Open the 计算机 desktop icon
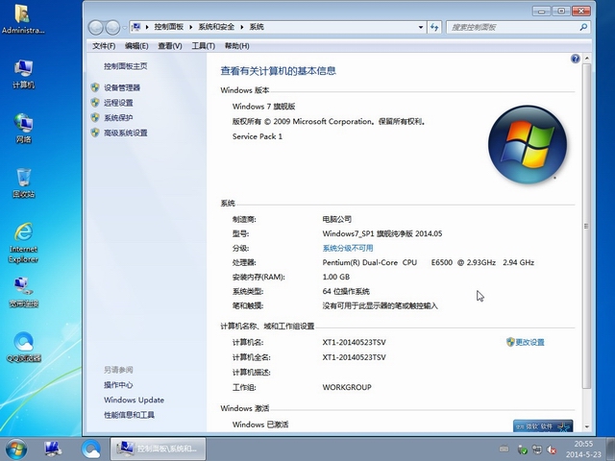The image size is (615, 461). point(23,74)
